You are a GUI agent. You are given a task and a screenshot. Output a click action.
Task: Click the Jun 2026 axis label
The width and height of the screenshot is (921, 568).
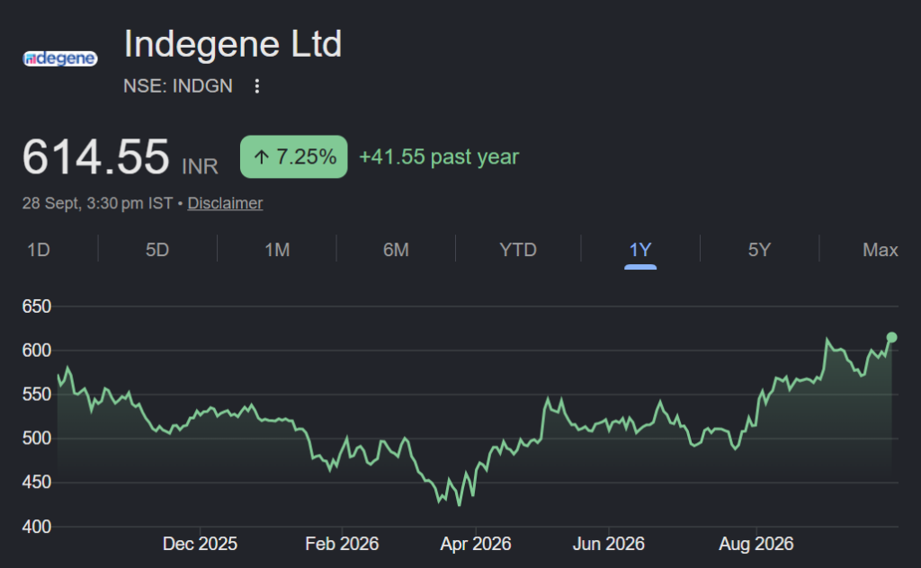609,544
